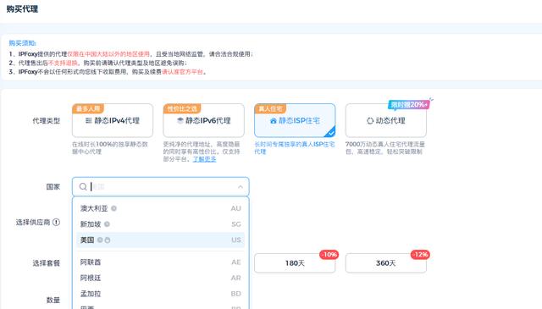The width and height of the screenshot is (542, 309).
Task: Click the stack icon on 静态IPv6代理 card
Action: point(180,120)
